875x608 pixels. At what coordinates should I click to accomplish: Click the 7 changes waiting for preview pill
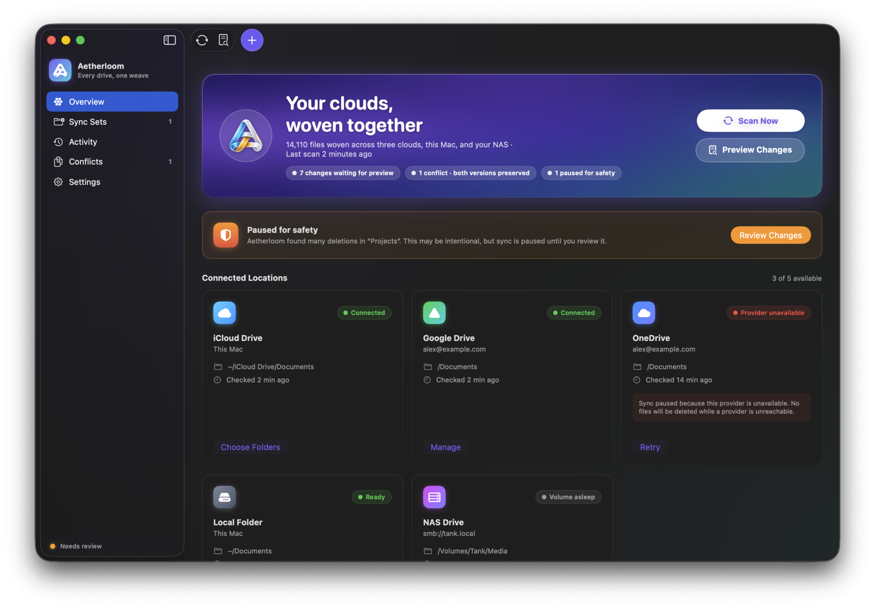click(343, 173)
